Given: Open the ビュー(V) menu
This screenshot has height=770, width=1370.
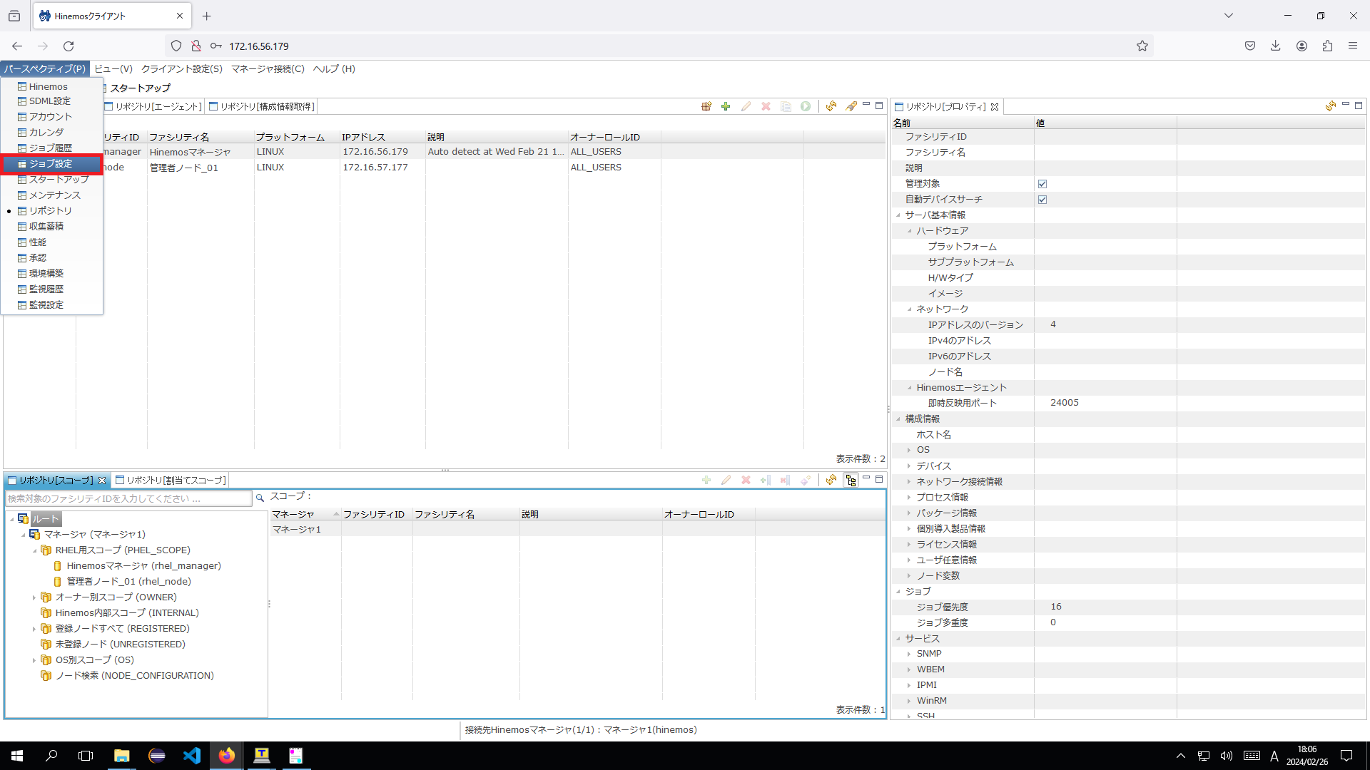Looking at the screenshot, I should pyautogui.click(x=113, y=69).
